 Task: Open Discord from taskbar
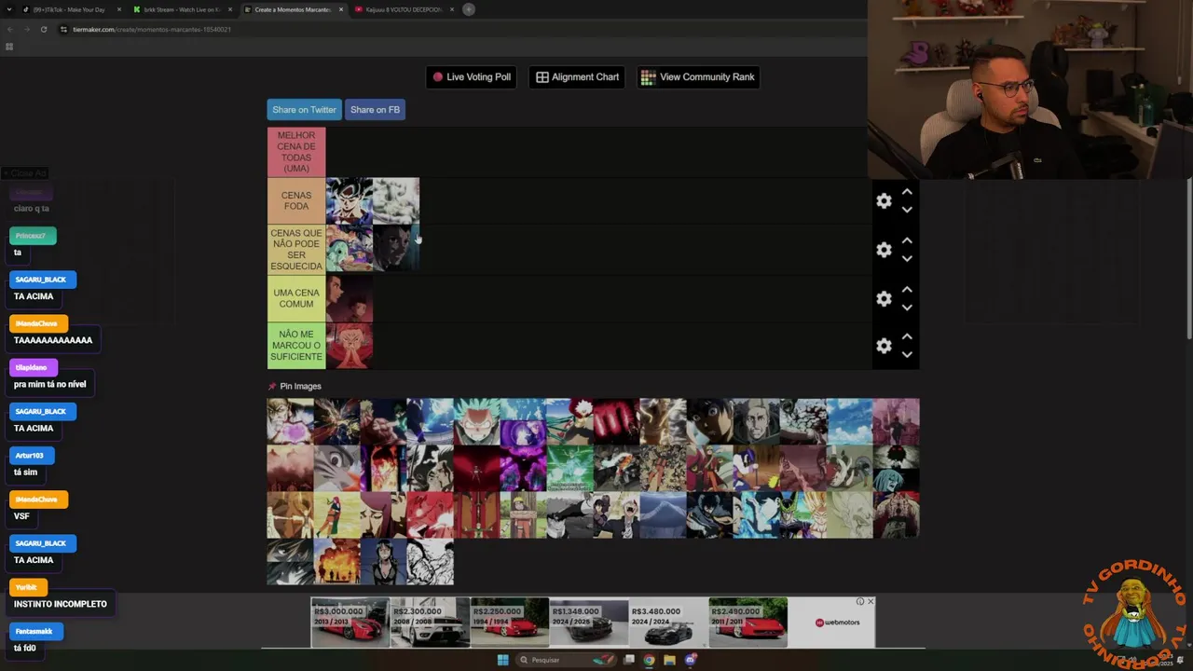click(x=691, y=660)
